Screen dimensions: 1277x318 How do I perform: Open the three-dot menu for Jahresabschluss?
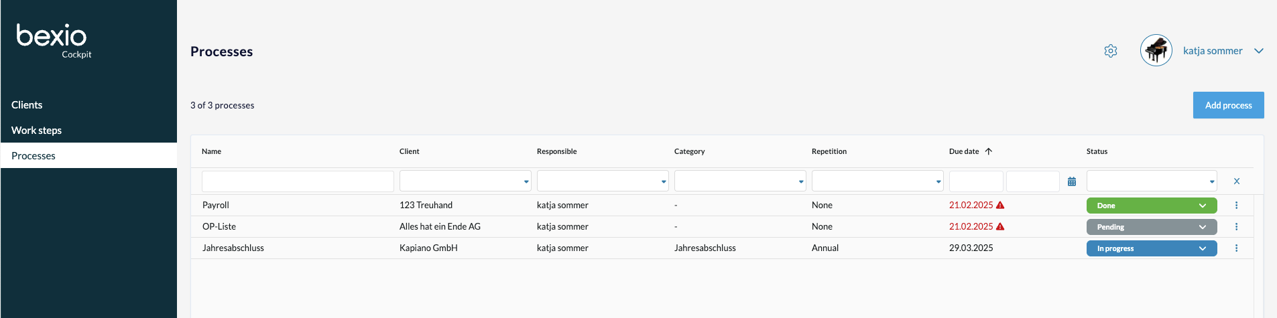1236,248
